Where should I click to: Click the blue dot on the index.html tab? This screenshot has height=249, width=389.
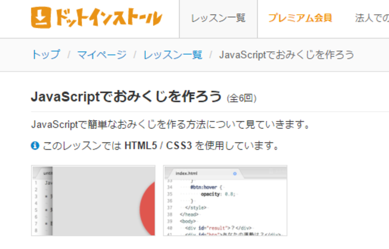[235, 173]
